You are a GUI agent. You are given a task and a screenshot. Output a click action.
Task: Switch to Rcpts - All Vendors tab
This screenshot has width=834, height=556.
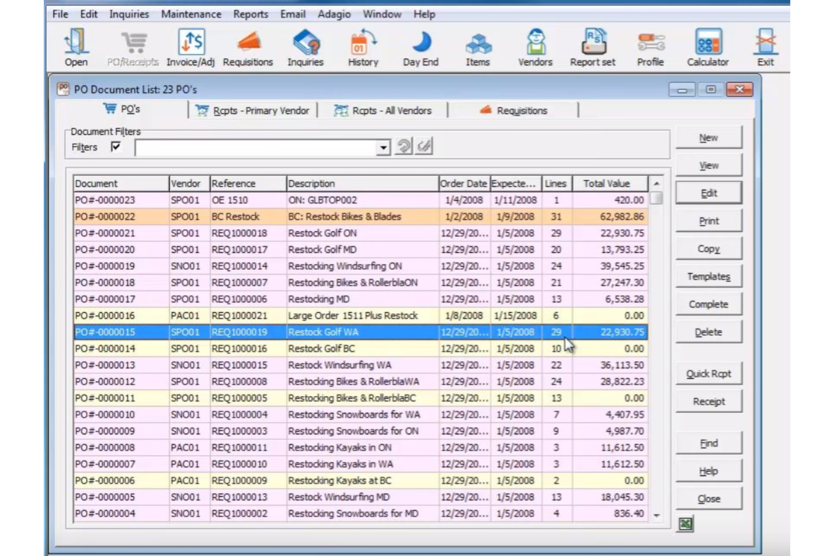pyautogui.click(x=383, y=110)
